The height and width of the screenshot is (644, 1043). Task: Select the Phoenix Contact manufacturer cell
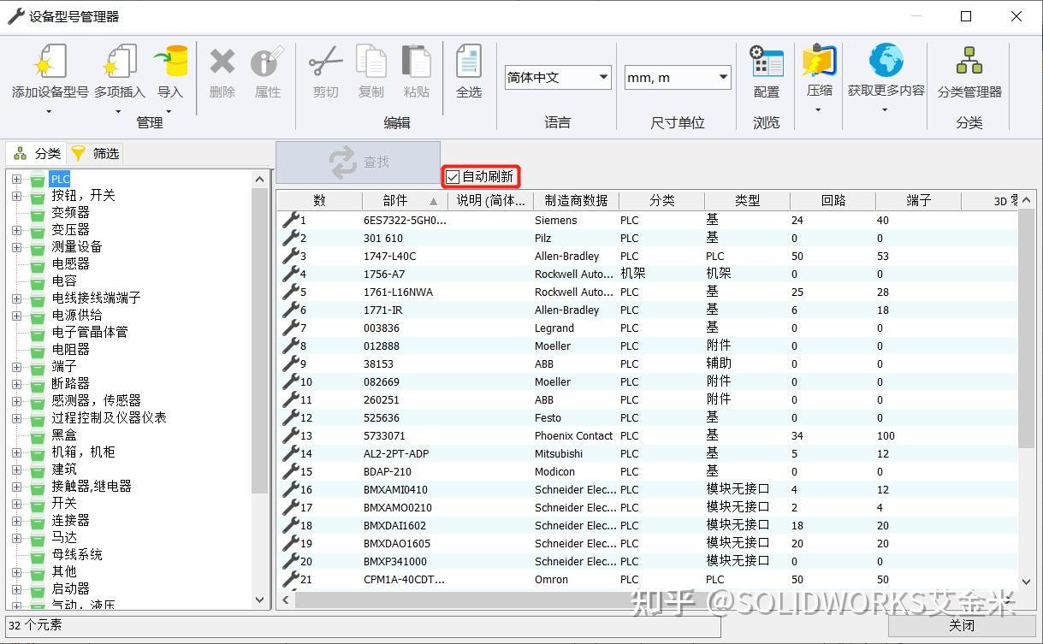click(x=573, y=435)
